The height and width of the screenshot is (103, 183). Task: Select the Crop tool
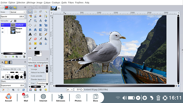(35, 25)
